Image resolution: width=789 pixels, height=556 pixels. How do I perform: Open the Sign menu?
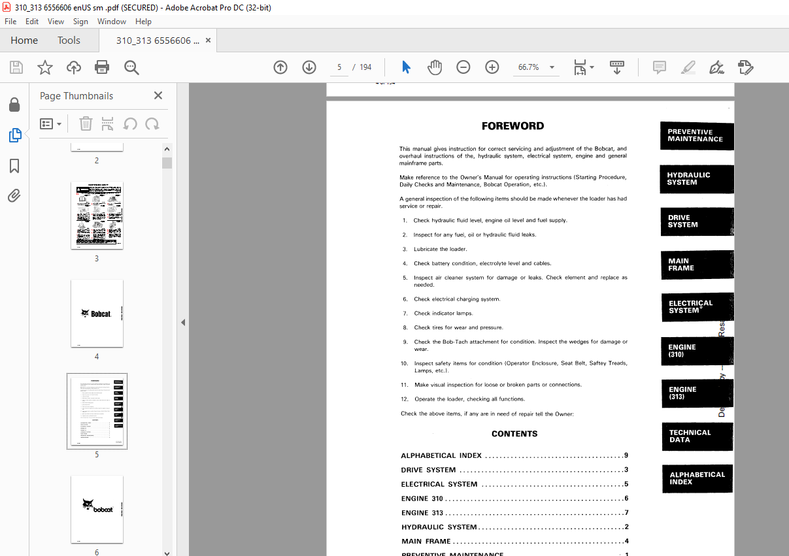(80, 22)
